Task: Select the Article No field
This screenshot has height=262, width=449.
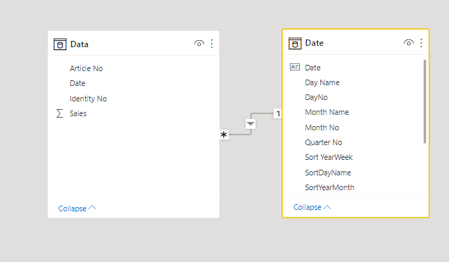Action: 86,68
